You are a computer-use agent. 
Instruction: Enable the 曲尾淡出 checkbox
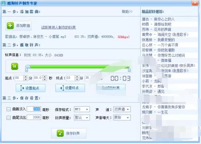8,118
